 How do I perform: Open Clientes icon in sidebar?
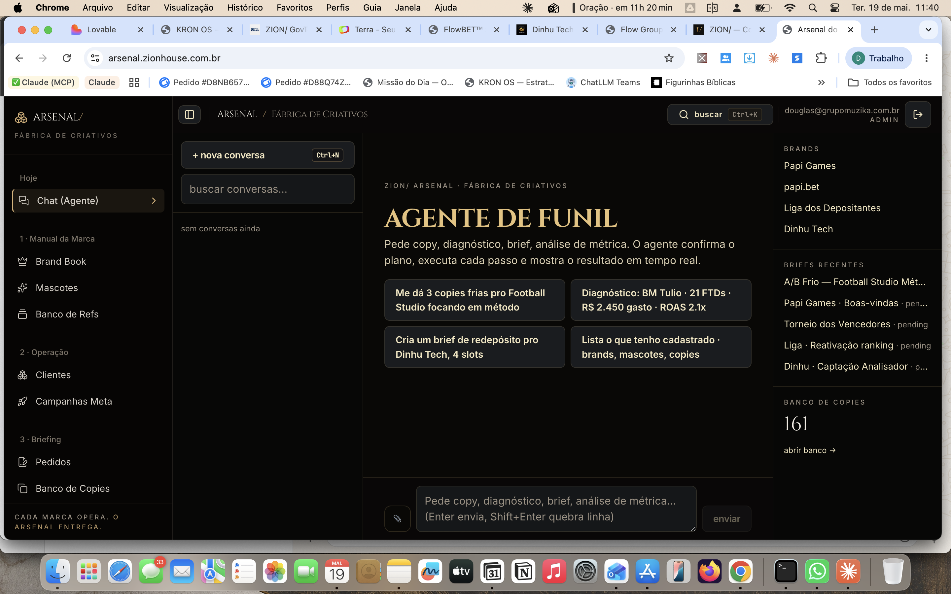click(x=22, y=375)
